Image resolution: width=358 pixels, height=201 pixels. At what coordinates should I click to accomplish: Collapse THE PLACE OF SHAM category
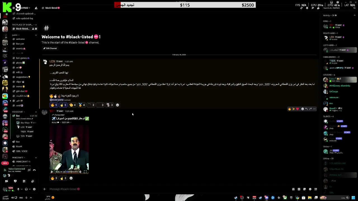click(23, 25)
